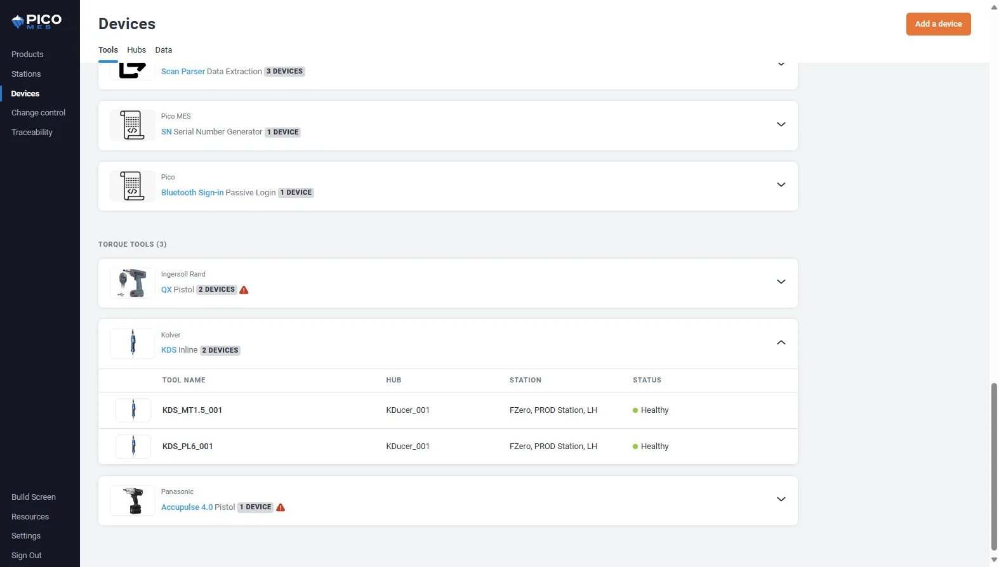Click the STATUS column header

pos(647,381)
